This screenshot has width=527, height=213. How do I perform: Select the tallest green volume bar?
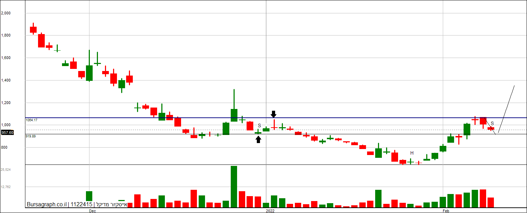(234, 187)
